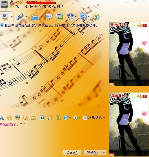Insert a picture with the image icon
The image size is (149, 157).
[x=42, y=118]
